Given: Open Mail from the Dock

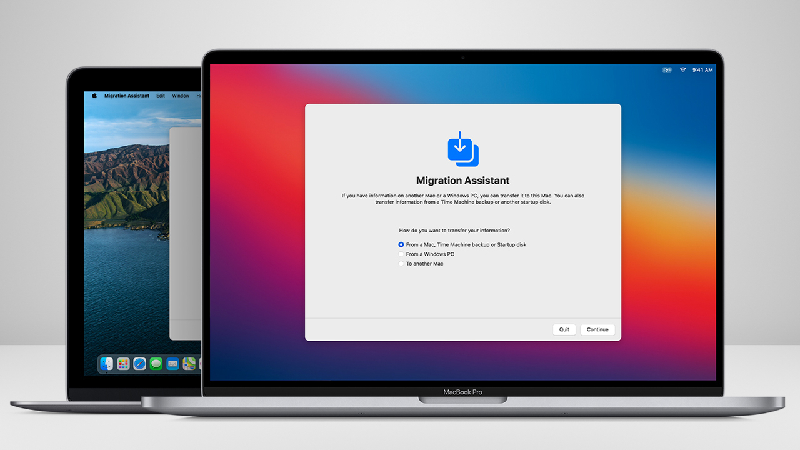Looking at the screenshot, I should [x=172, y=364].
